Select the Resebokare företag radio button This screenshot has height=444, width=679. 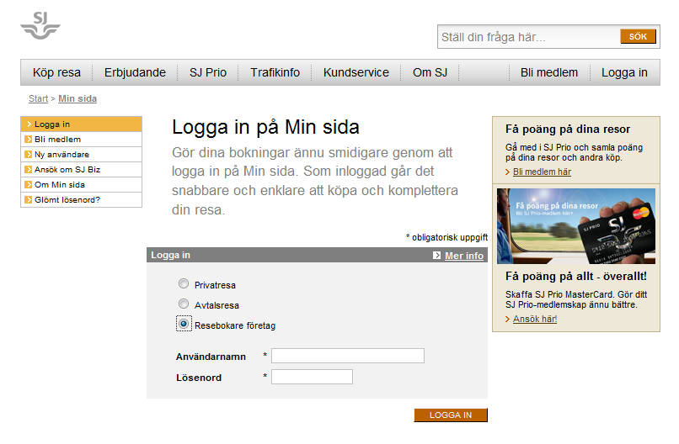pos(184,324)
